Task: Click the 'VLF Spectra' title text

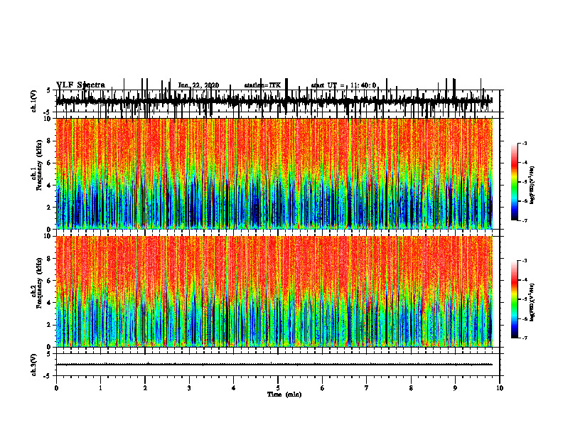Action: [80, 85]
